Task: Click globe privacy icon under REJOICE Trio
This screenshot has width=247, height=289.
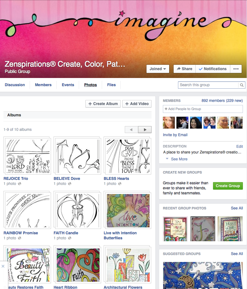Action: coord(20,184)
